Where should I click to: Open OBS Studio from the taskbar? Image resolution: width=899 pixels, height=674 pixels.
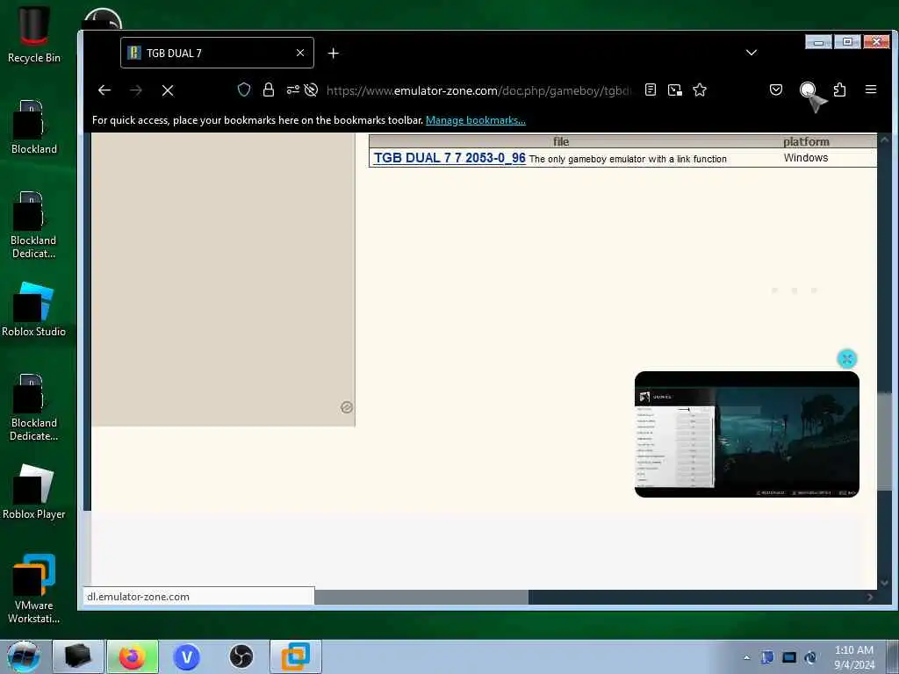(241, 656)
